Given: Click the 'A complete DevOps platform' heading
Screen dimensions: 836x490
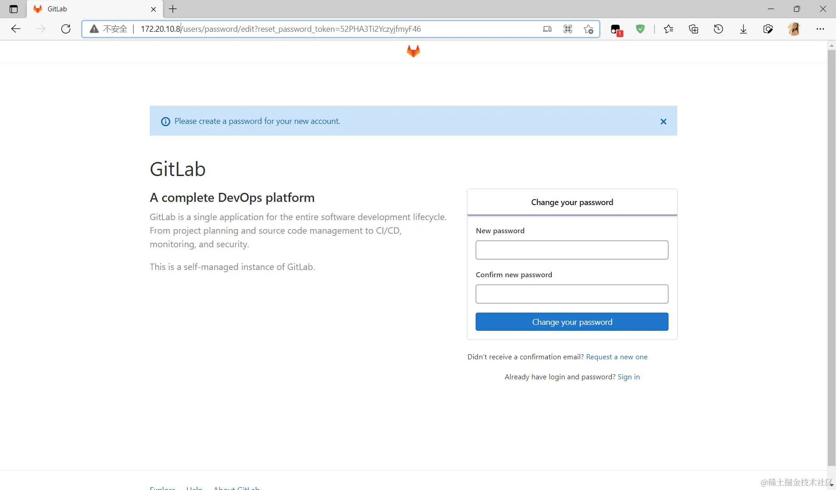Looking at the screenshot, I should pos(232,198).
